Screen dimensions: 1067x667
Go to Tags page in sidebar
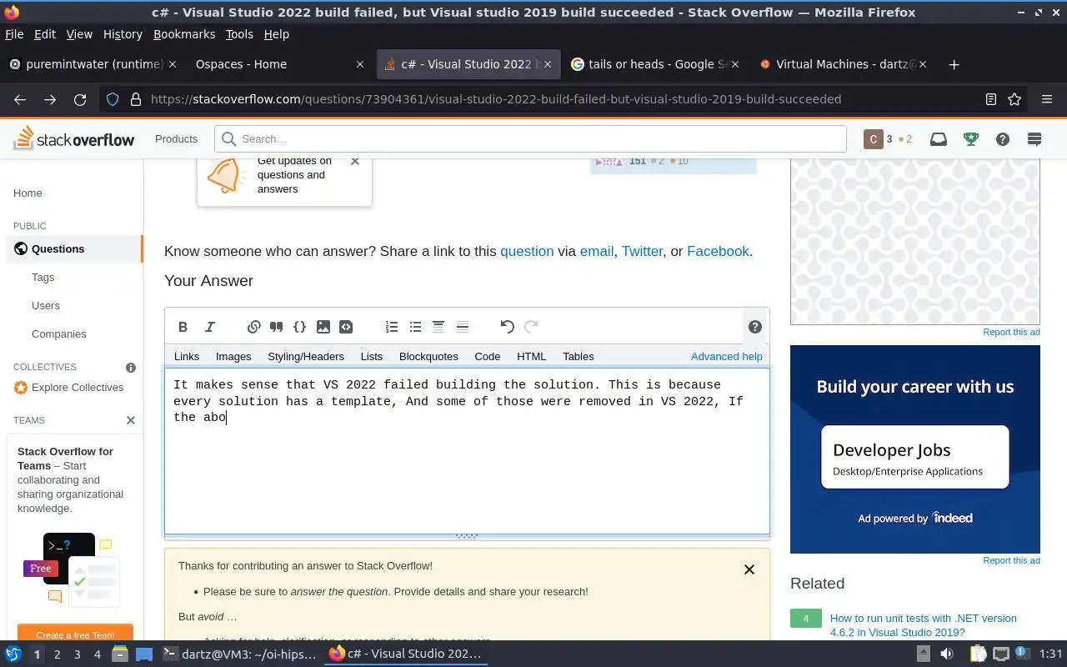43,277
